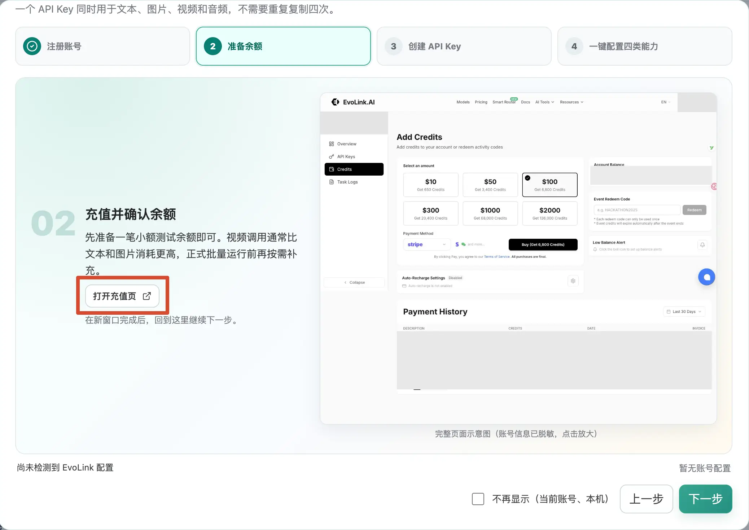Viewport: 749px width, 530px height.
Task: Click the status text "尚未检测到 EvoLink 配置"
Action: pyautogui.click(x=65, y=468)
